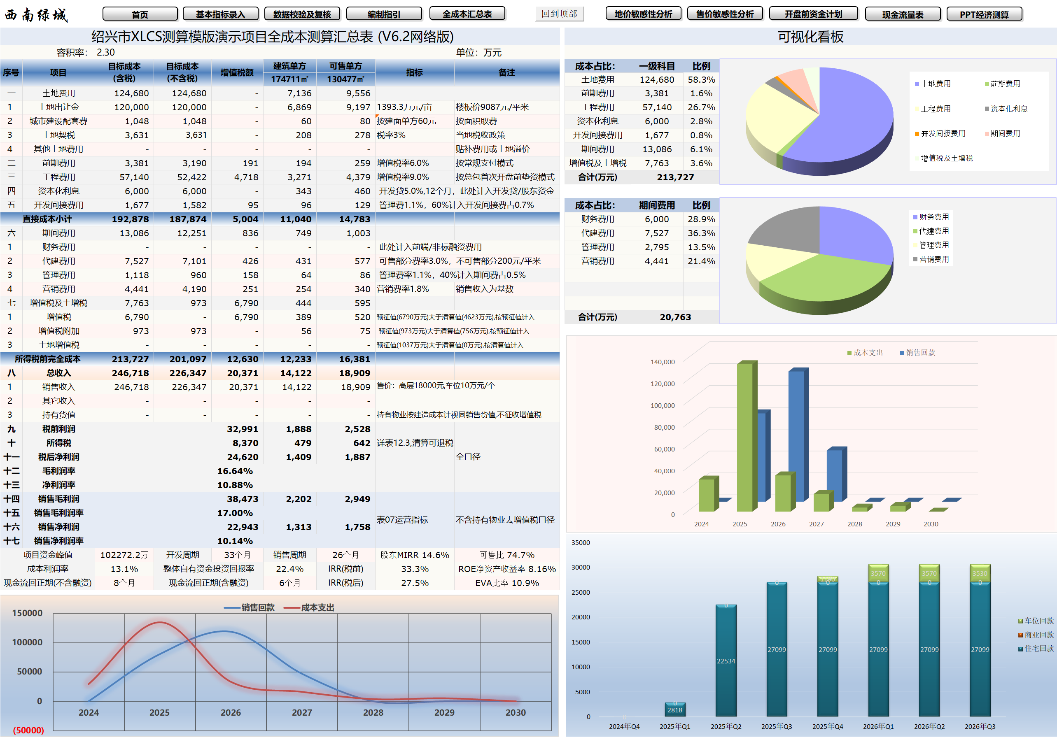Click the 西南绿城 company logo
The height and width of the screenshot is (742, 1057).
pos(36,14)
